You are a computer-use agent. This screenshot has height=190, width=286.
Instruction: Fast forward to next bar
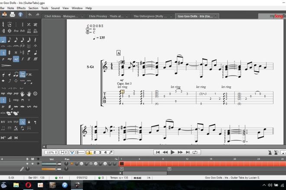click(180, 152)
